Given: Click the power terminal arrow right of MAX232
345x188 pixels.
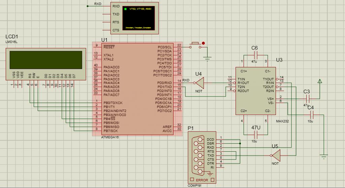Looking at the screenshot, I should click(x=320, y=81).
